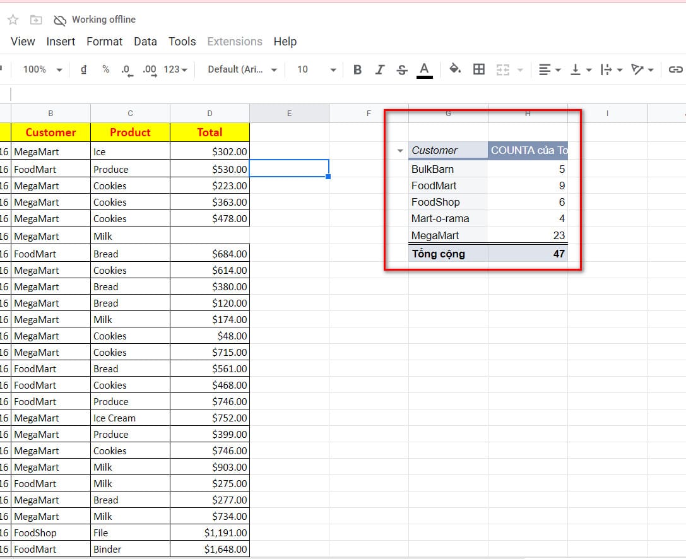
Task: Open the Data menu
Action: 145,42
